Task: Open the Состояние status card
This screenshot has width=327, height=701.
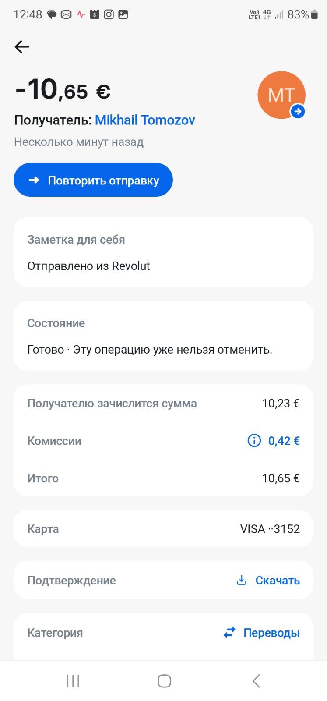Action: [x=163, y=336]
